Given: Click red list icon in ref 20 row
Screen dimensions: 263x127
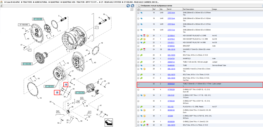Looking at the screenshot, I should (144, 36).
